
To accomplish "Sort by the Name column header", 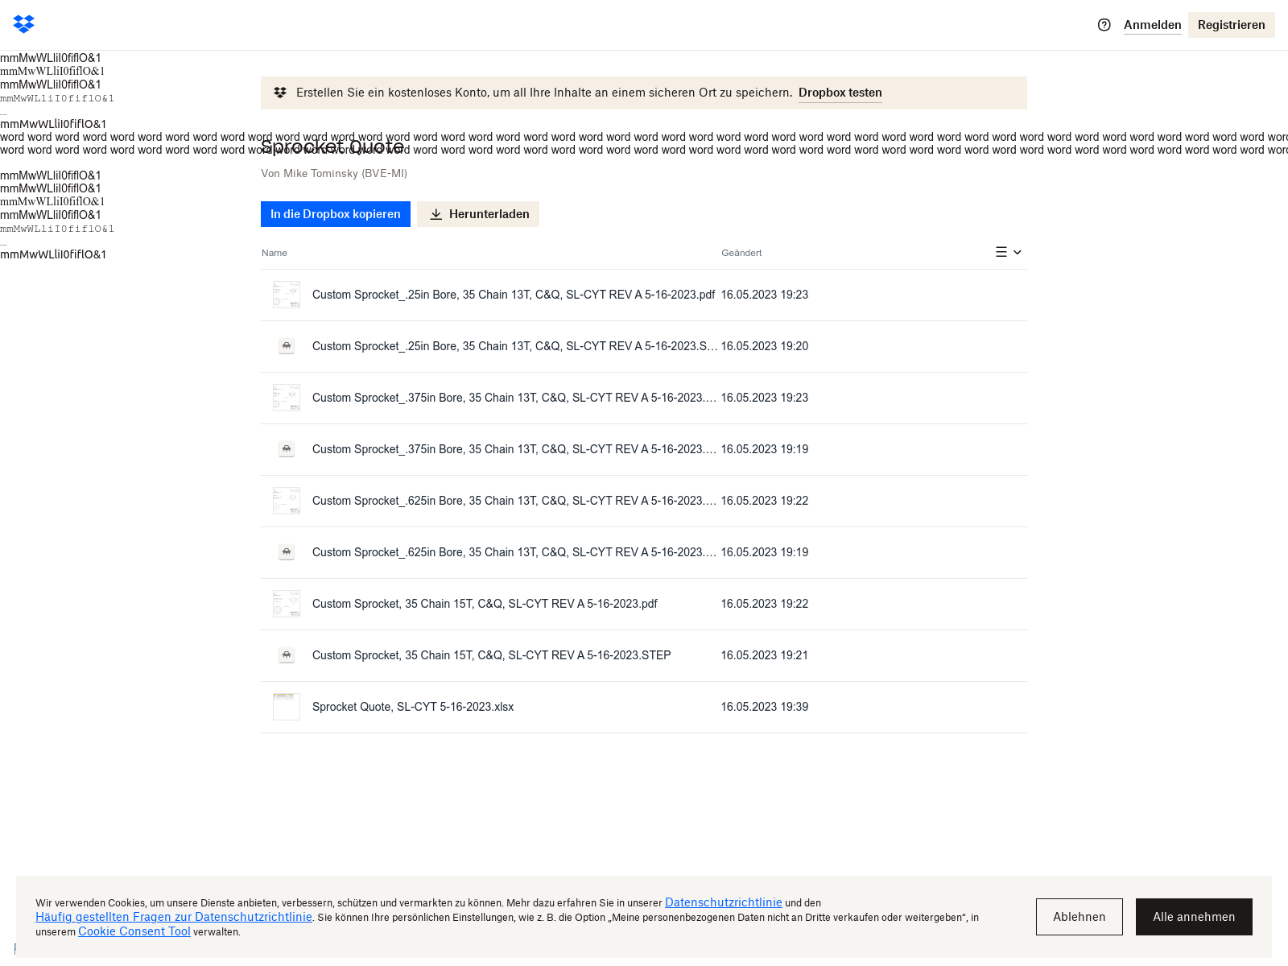I will pos(275,253).
